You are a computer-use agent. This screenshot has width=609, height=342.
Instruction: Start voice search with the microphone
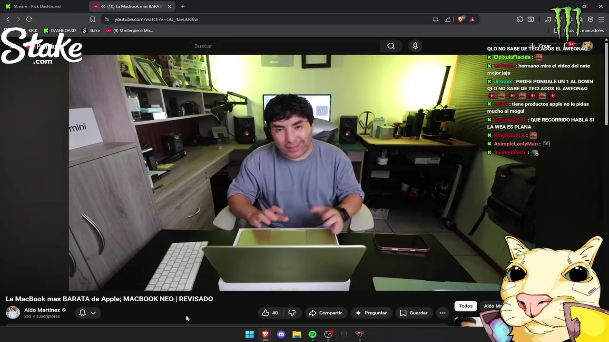point(415,46)
